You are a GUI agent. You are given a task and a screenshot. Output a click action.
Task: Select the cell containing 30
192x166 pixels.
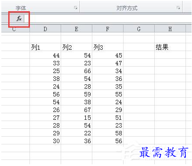click(46, 140)
